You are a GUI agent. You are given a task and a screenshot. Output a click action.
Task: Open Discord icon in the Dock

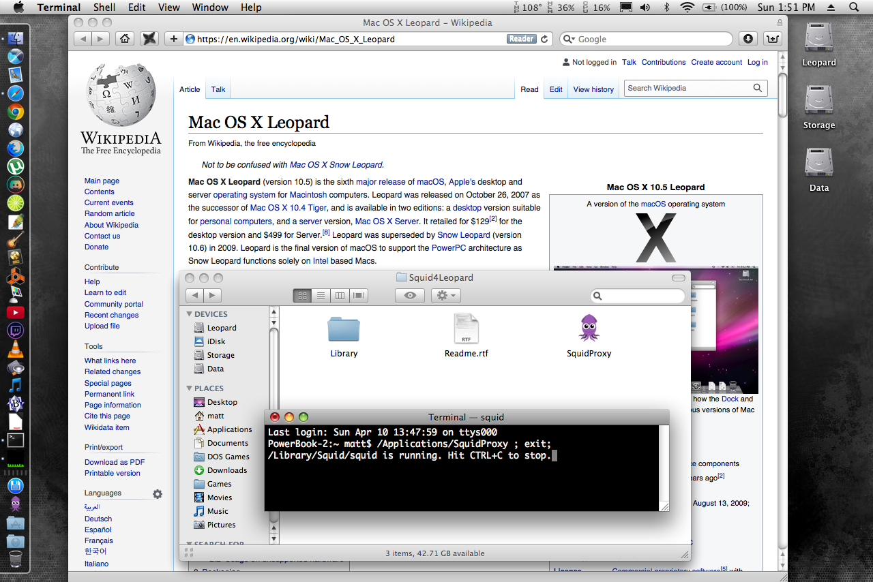[x=16, y=184]
